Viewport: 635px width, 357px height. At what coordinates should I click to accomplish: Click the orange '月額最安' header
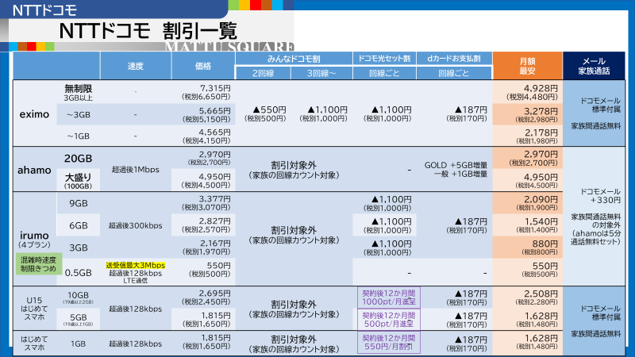click(x=527, y=66)
